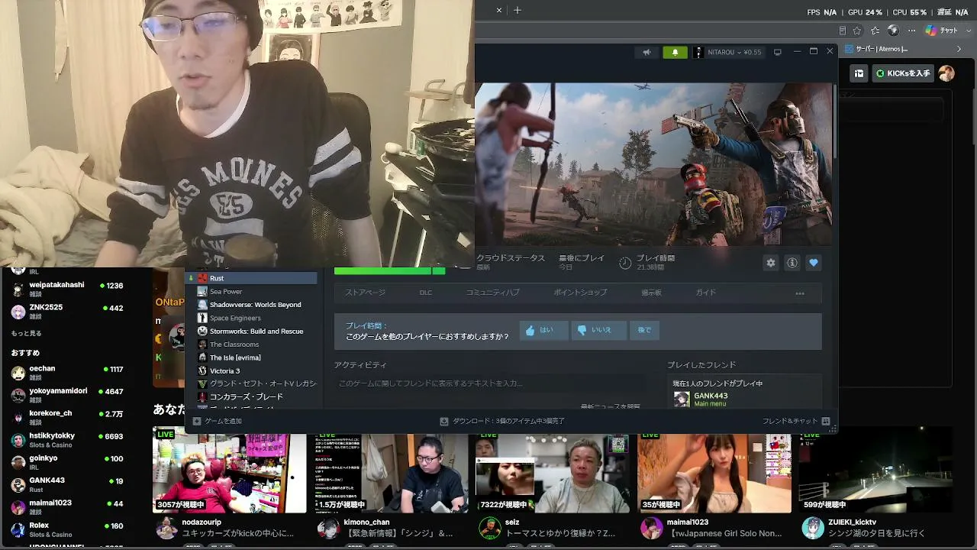977x550 pixels.
Task: Open the 掲示板 tab
Action: click(x=651, y=293)
